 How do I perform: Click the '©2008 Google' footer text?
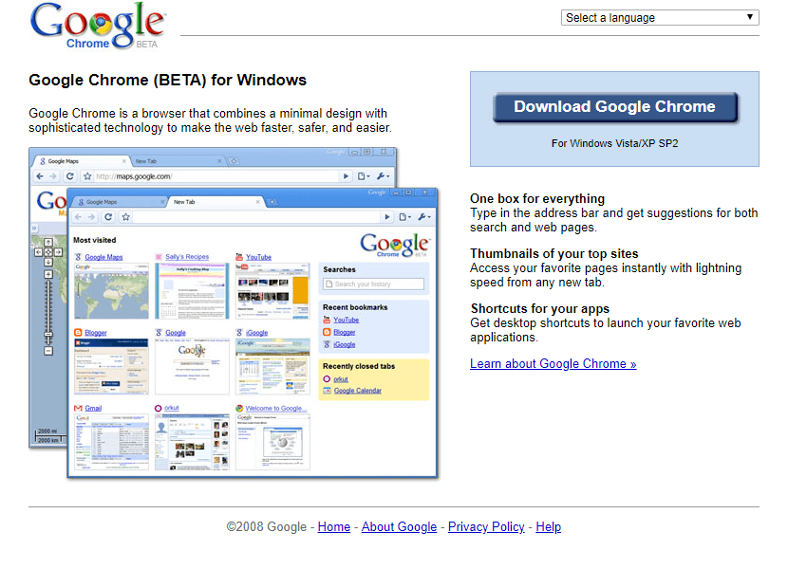pos(267,527)
